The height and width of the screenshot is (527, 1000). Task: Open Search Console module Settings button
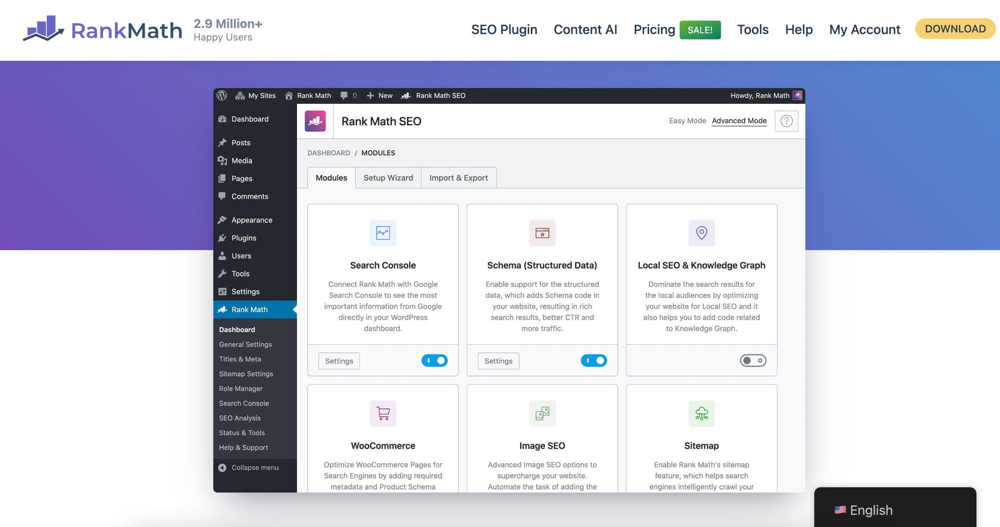339,361
